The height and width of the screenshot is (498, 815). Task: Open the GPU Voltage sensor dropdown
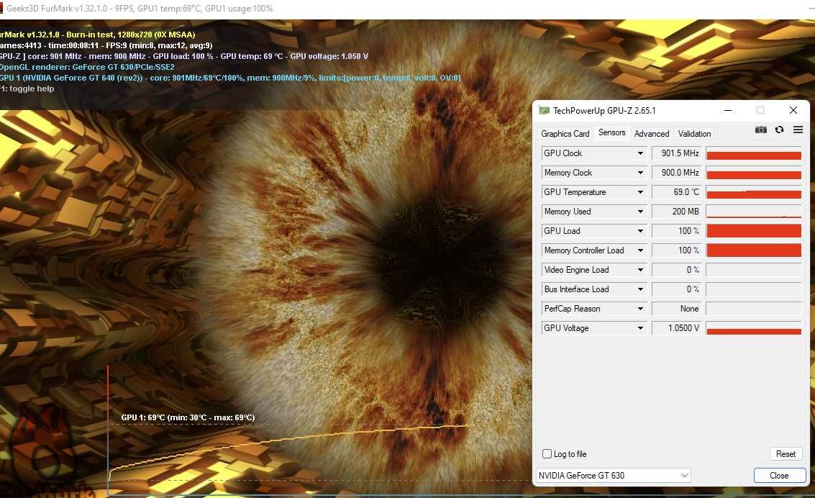coord(640,328)
